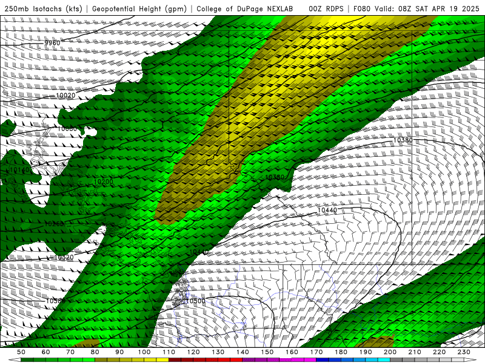
Task: Click the 170 legend value
Action: click(316, 352)
